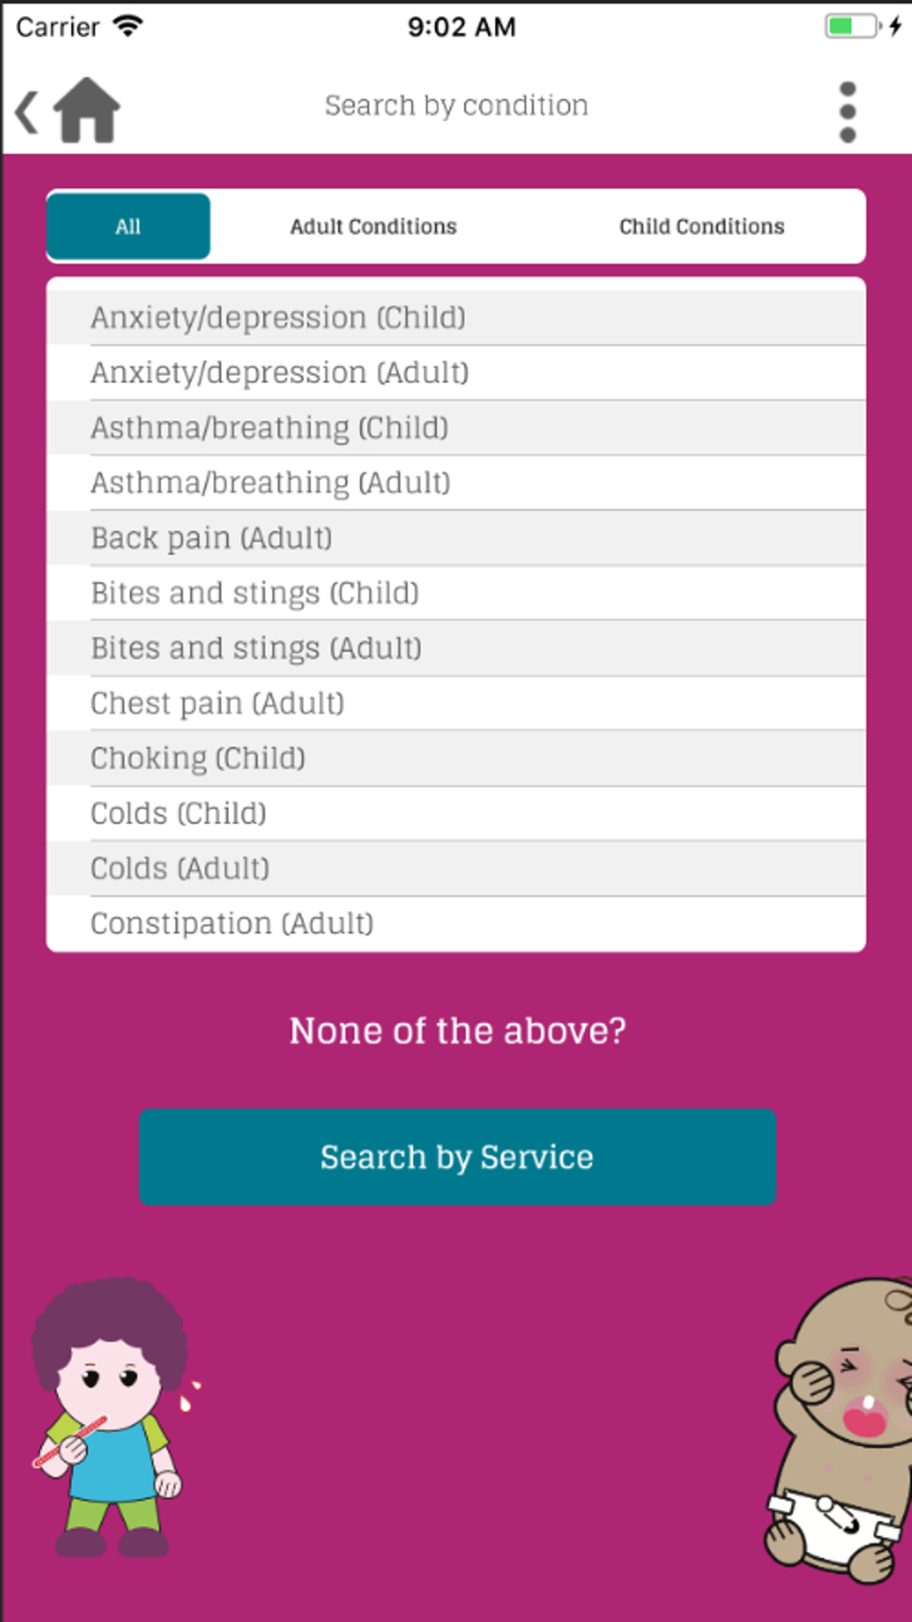Screen dimensions: 912x1622
Task: Open Back pain (Adult) condition
Action: (456, 538)
